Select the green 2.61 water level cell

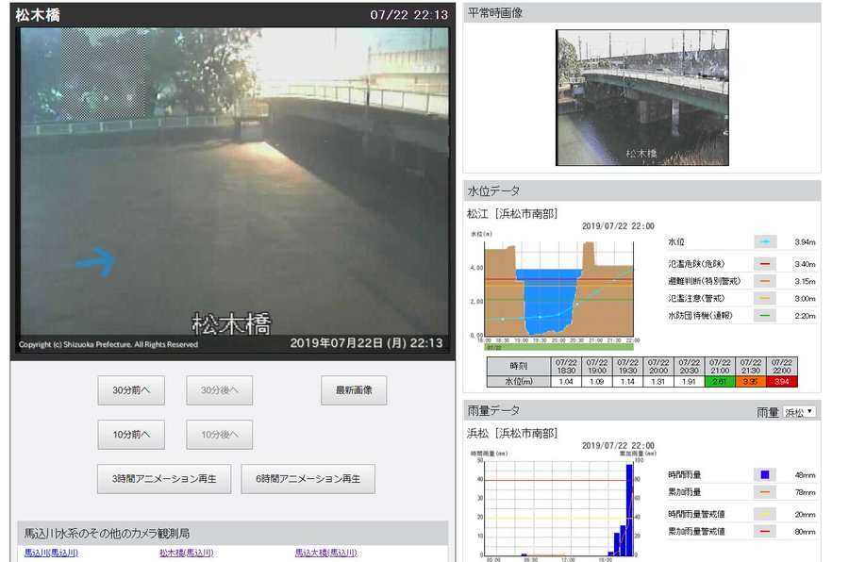[720, 382]
